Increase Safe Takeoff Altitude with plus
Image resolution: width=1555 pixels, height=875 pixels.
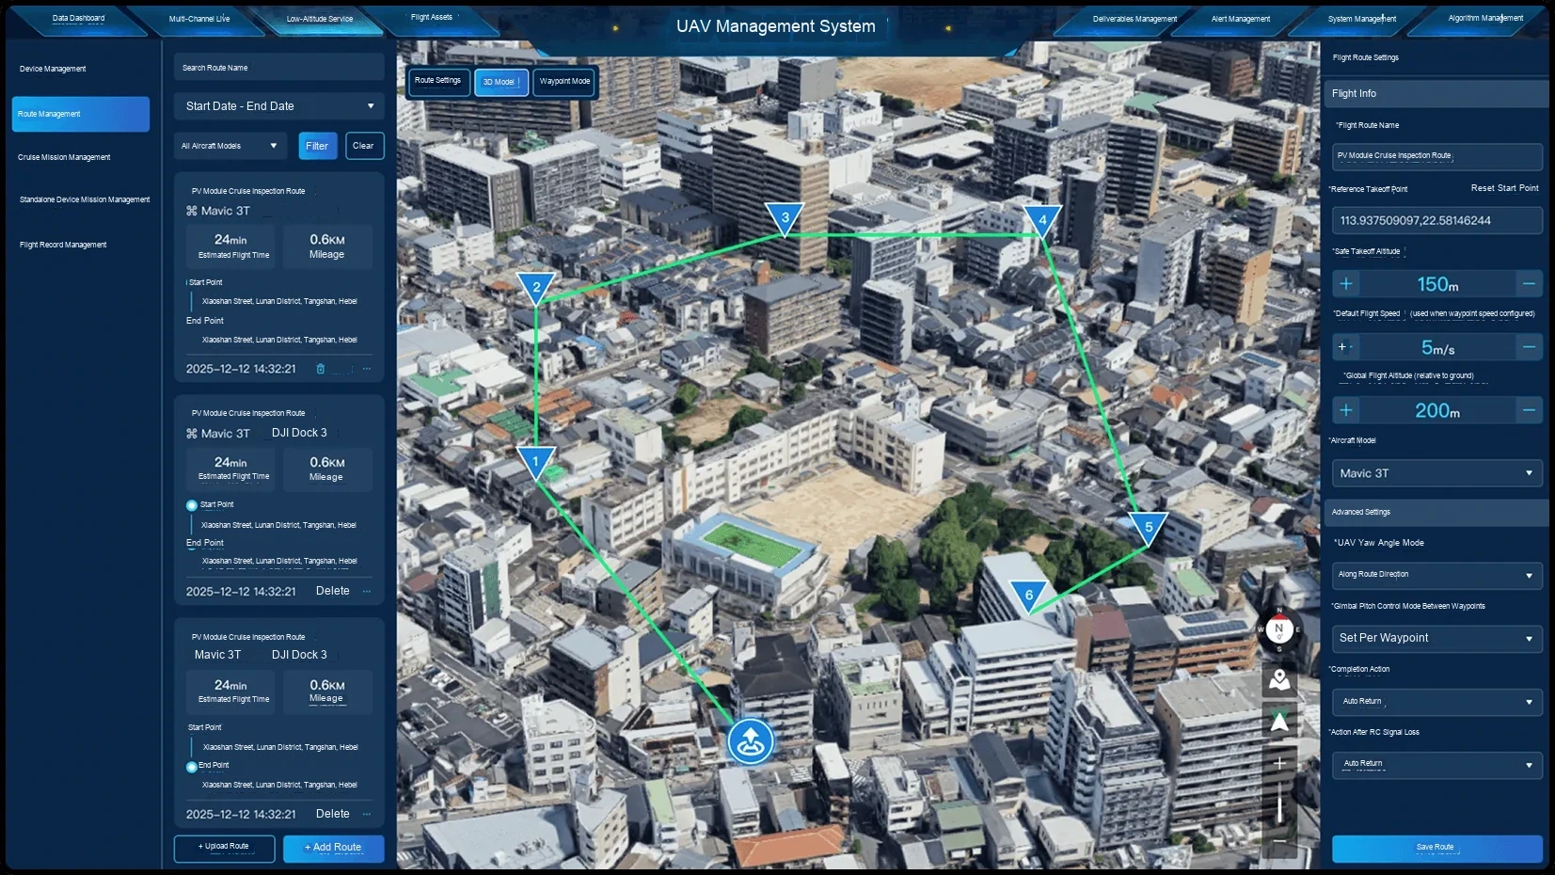coord(1346,284)
